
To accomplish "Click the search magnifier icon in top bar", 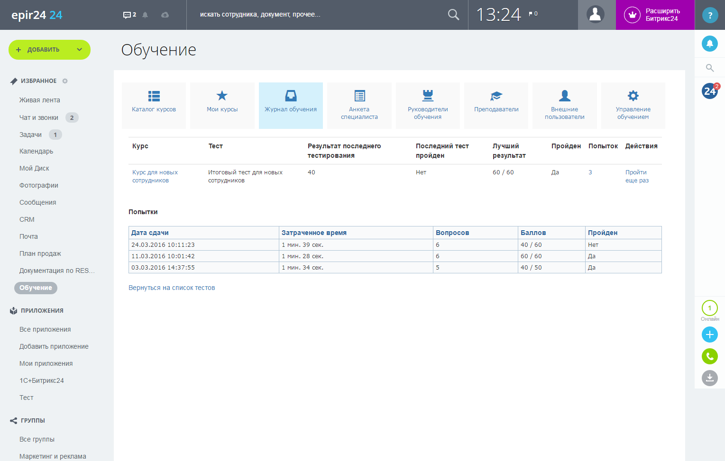I will 454,15.
